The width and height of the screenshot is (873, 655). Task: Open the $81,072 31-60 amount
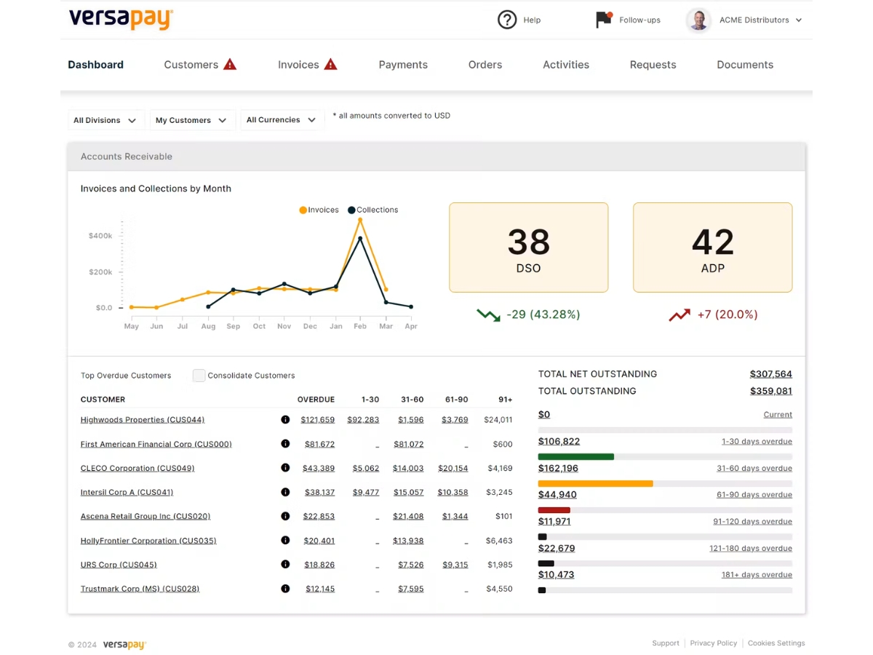[x=409, y=443]
